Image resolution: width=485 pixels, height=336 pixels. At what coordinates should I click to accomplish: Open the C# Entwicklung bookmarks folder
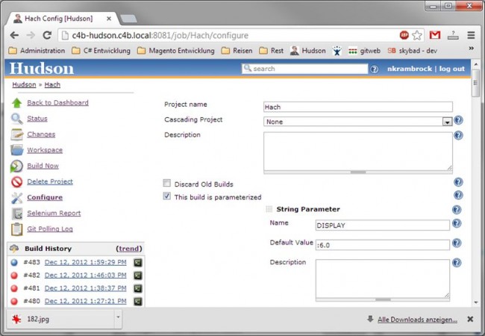tap(101, 51)
